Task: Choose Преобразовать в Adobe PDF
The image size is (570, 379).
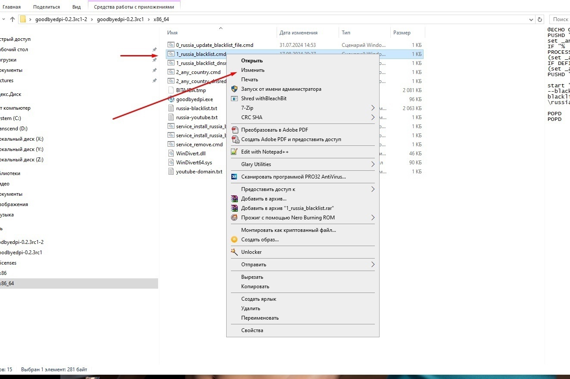Action: [x=274, y=130]
